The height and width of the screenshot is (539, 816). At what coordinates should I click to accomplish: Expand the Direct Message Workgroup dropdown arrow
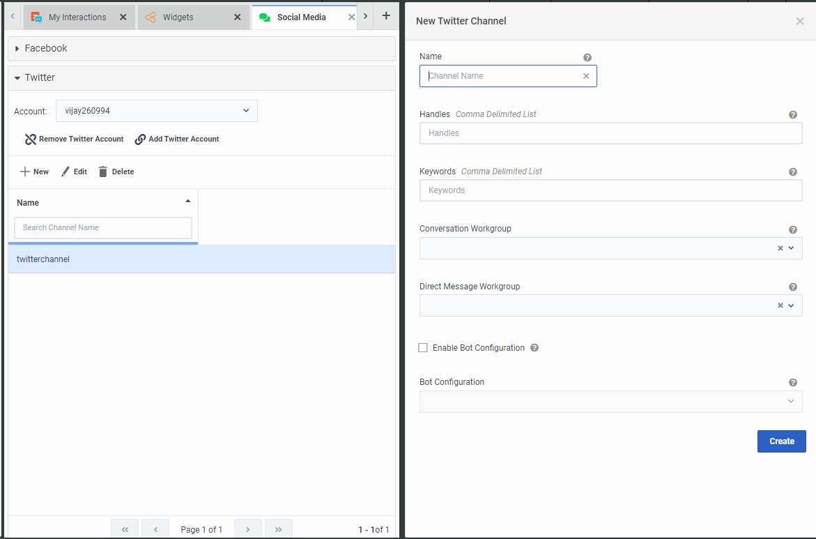(x=791, y=305)
